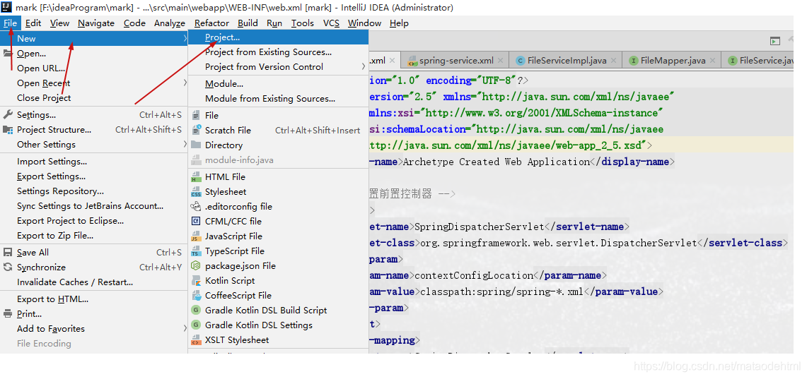Create an .editorconfig file
807x379 pixels.
pyautogui.click(x=279, y=207)
